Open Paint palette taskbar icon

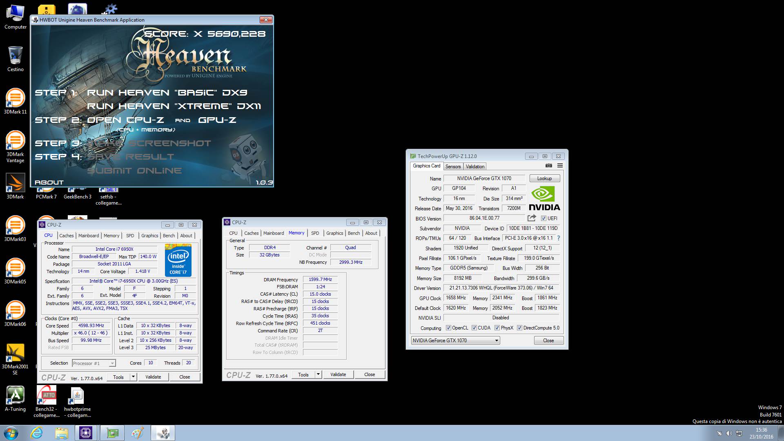pos(137,433)
